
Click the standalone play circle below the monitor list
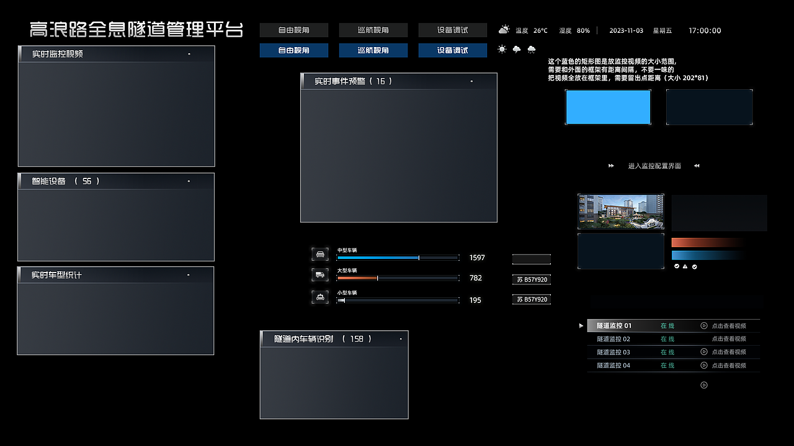pyautogui.click(x=704, y=385)
